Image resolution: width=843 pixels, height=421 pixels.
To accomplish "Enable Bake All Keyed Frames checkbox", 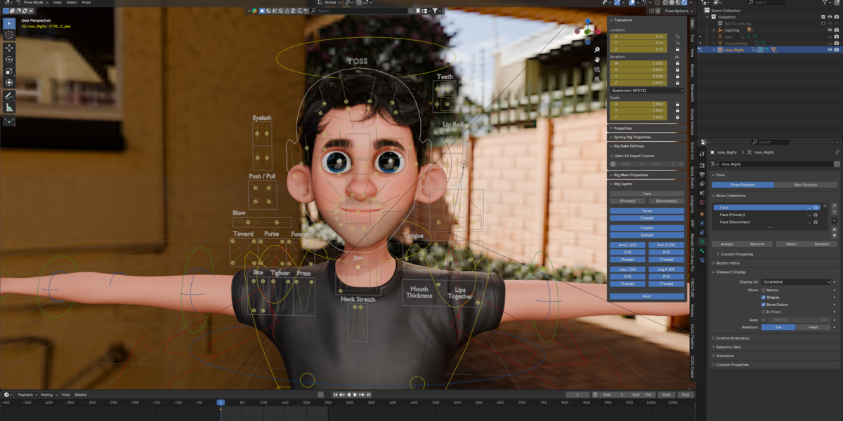I will point(612,155).
